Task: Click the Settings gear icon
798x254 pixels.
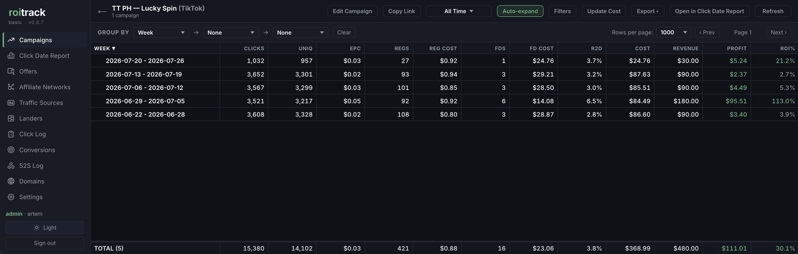Action: click(x=11, y=197)
